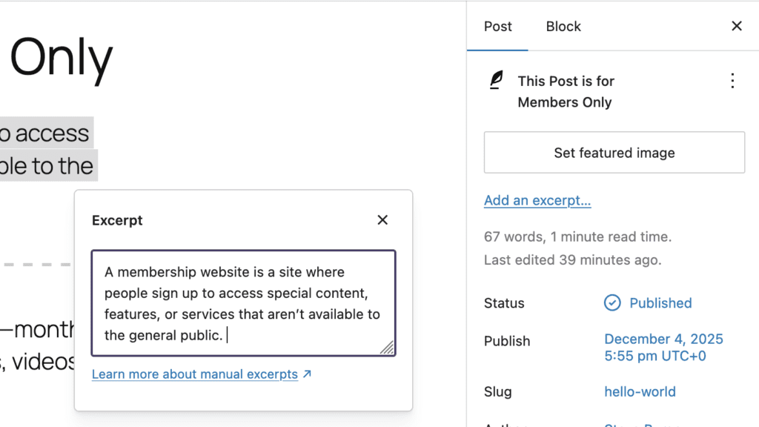Click the feather post-type icon
The height and width of the screenshot is (427, 759).
(x=497, y=81)
